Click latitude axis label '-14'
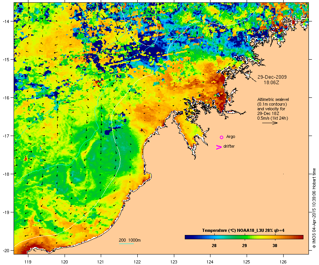319x265 pixels. (x=6, y=21)
